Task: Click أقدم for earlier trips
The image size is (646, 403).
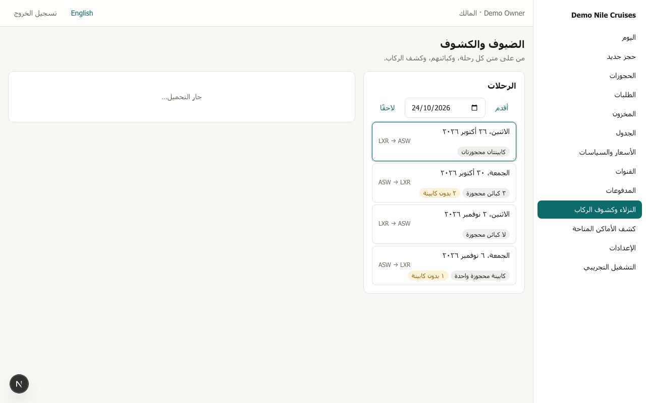Action: tap(502, 108)
